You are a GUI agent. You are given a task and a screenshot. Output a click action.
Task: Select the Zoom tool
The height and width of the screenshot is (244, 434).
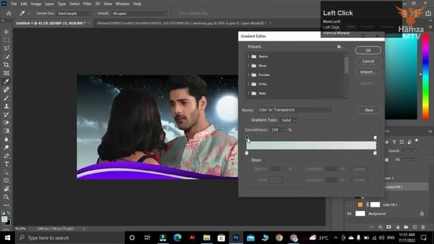click(x=6, y=197)
